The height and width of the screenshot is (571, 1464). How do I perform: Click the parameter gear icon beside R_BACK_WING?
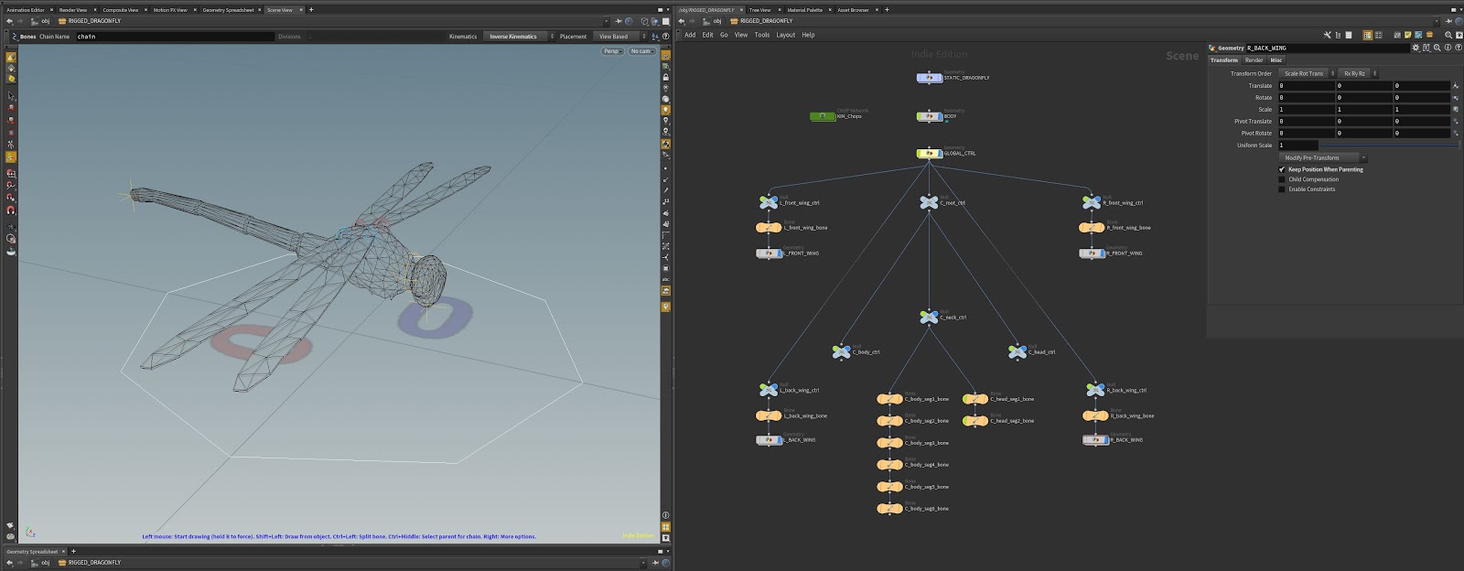pyautogui.click(x=1416, y=48)
